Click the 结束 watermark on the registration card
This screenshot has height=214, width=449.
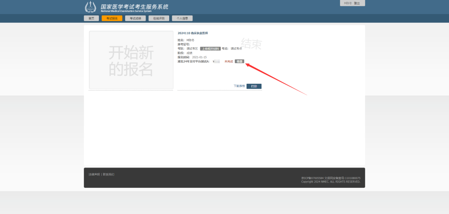[x=251, y=44]
